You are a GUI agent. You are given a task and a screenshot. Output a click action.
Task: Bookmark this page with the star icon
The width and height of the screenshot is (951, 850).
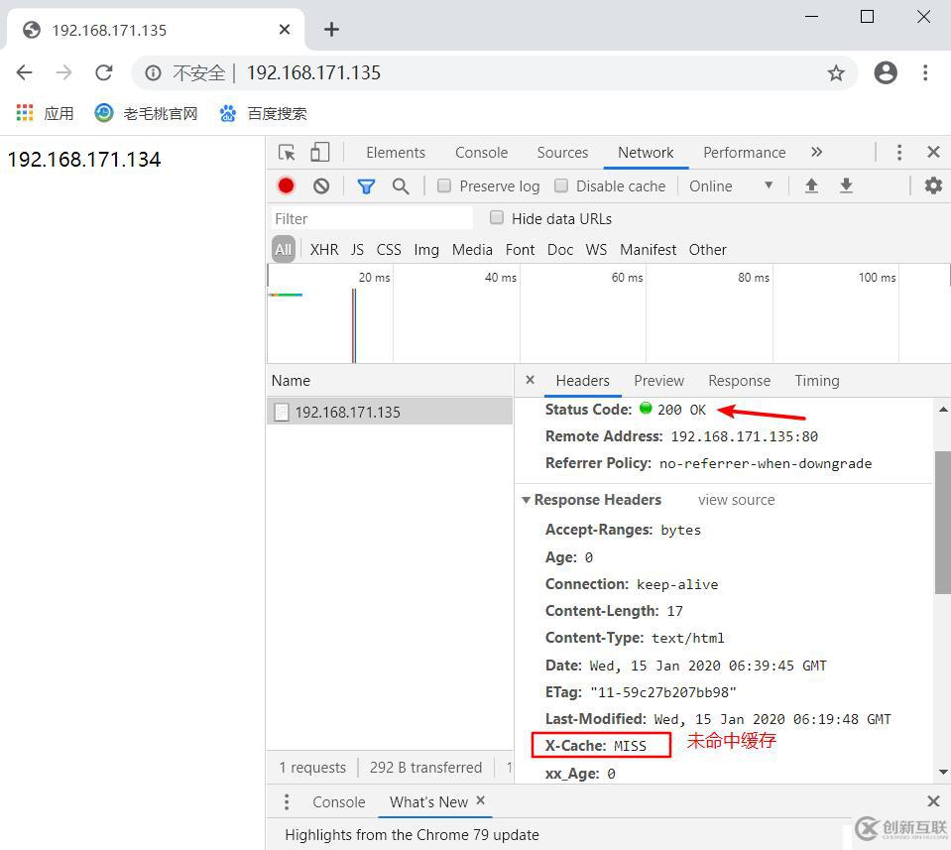[x=836, y=73]
